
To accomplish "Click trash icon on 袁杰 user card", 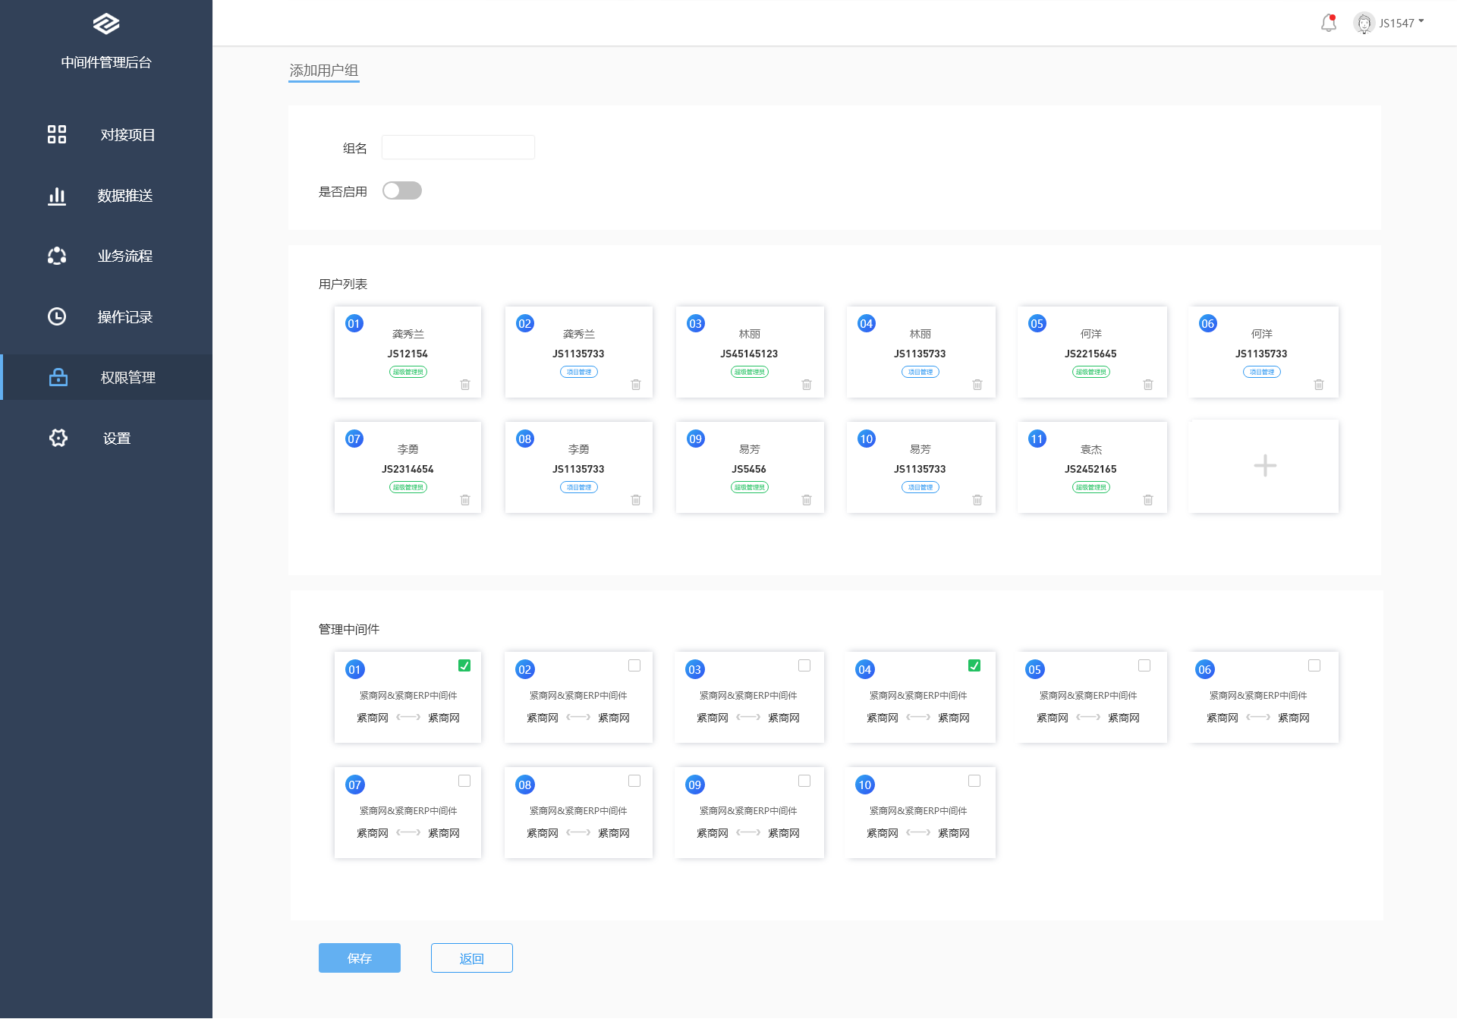I will (1148, 500).
